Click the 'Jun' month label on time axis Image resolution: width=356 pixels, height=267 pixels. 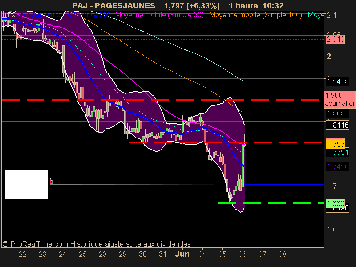tap(182, 254)
